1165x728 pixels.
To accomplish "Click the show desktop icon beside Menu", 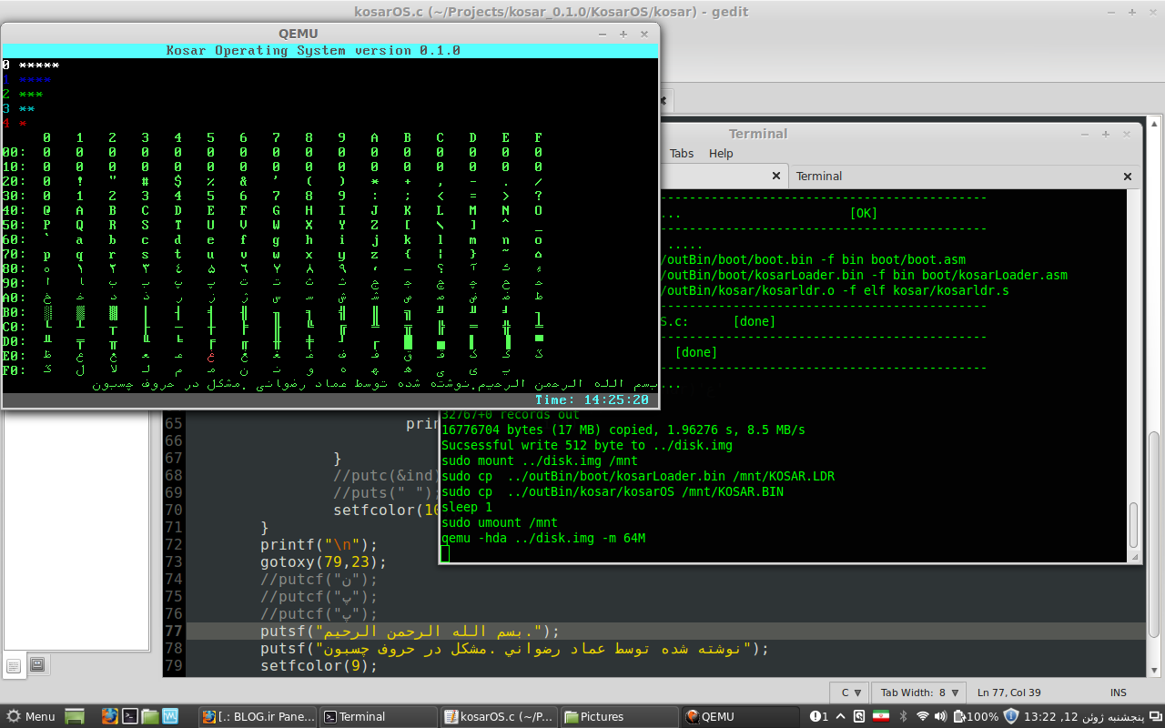I will click(75, 716).
